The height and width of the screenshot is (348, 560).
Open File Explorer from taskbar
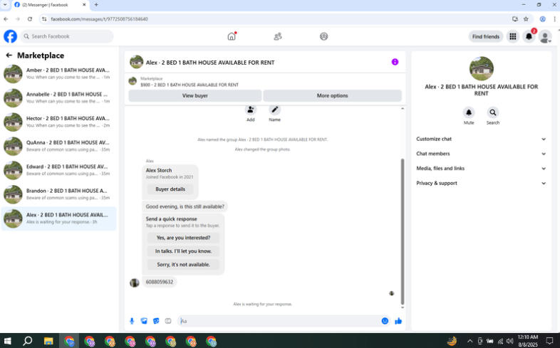[48, 341]
